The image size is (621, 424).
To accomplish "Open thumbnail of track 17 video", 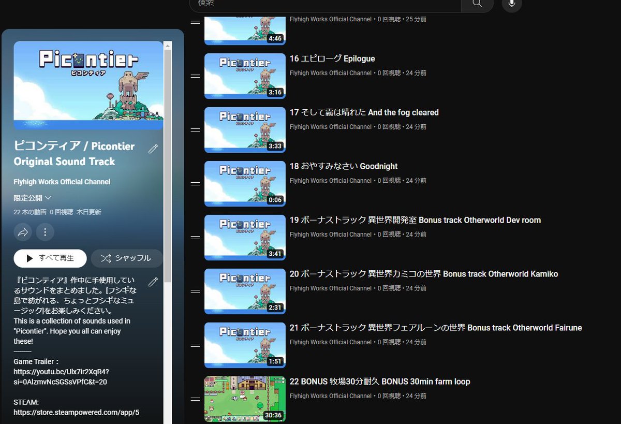I will click(245, 130).
